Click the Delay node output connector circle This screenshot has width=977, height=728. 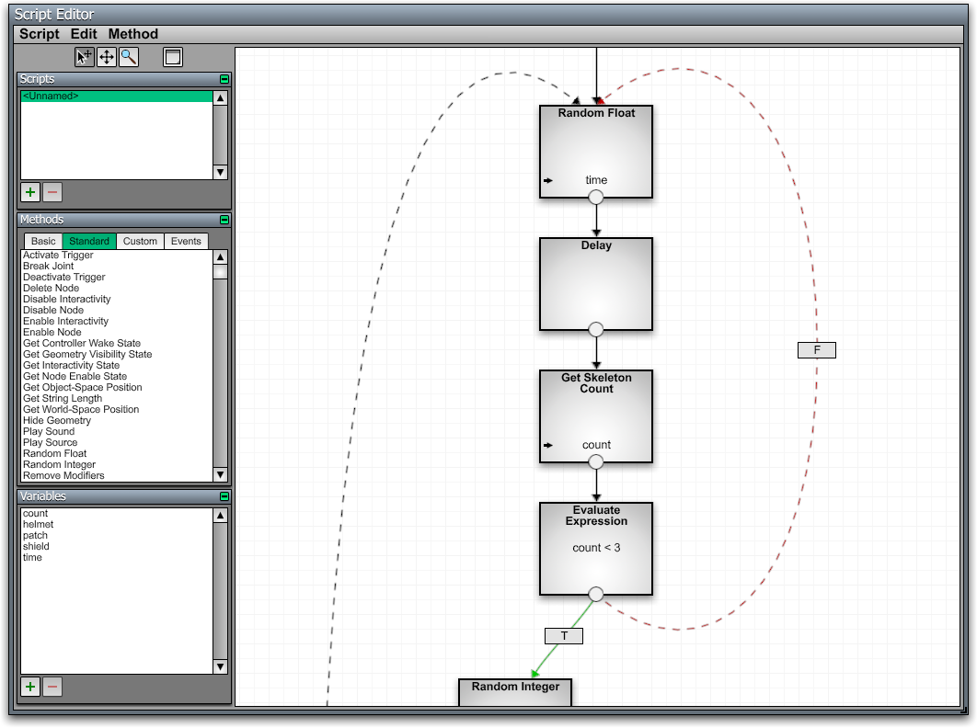coord(595,329)
